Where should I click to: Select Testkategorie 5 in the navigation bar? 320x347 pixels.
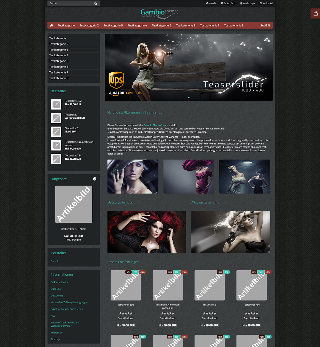tap(161, 25)
